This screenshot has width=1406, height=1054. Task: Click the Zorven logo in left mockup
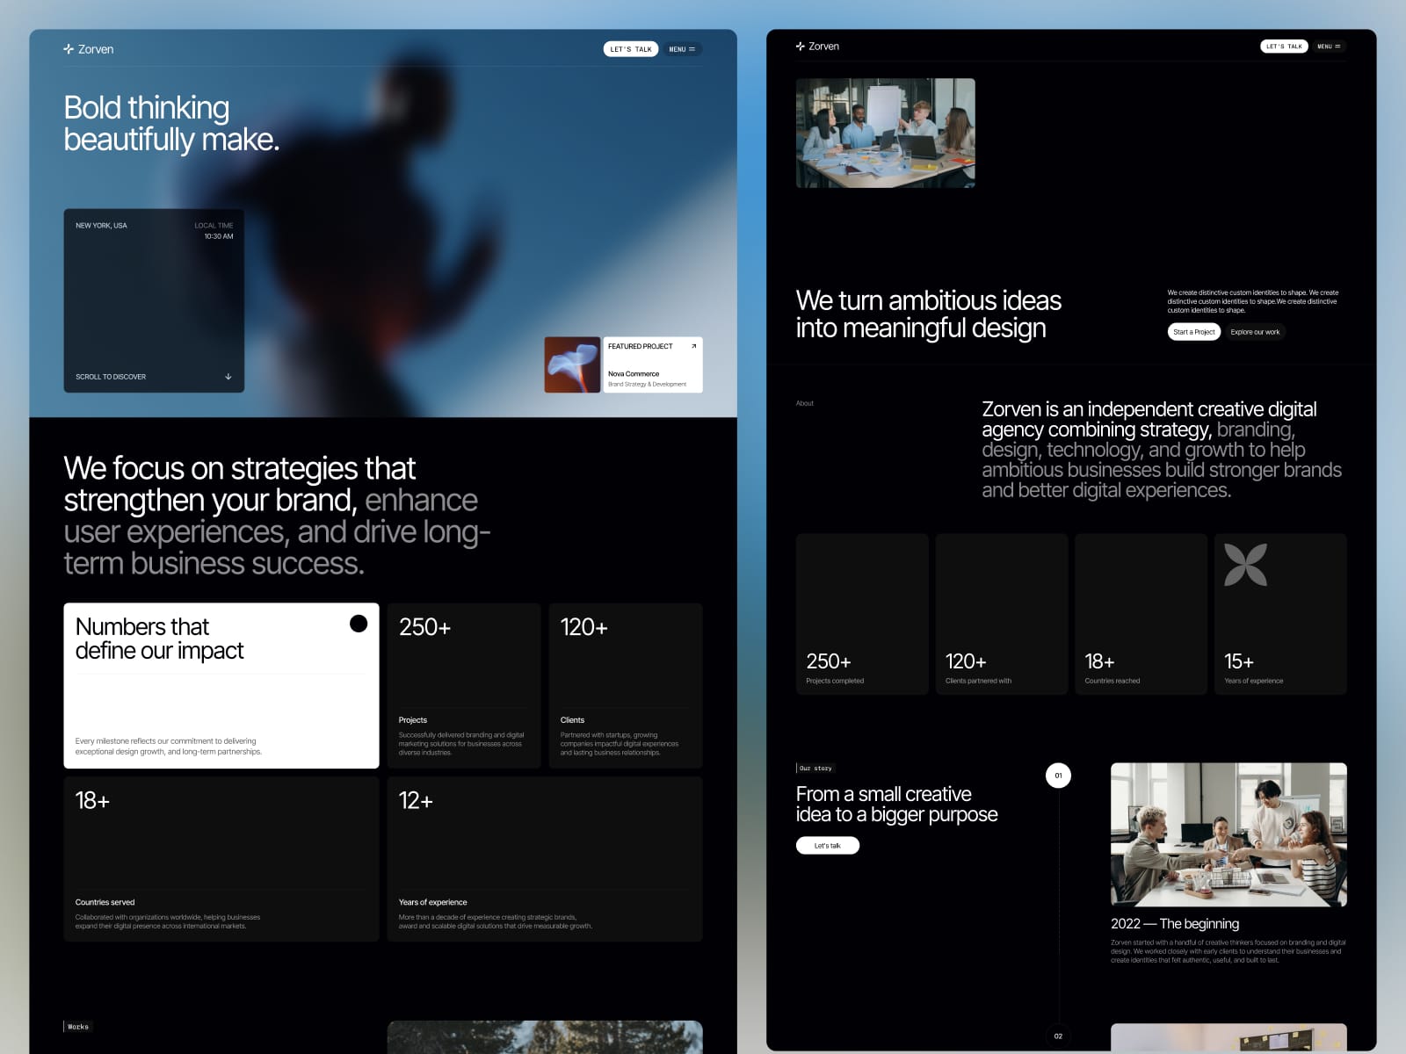pyautogui.click(x=88, y=49)
